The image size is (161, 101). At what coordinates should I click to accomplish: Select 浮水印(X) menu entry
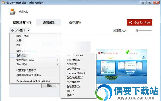(x=35, y=64)
